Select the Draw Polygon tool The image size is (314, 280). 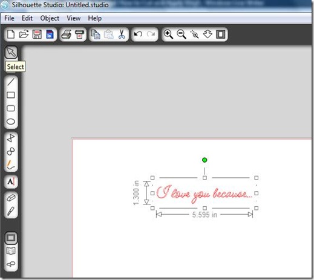pos(11,138)
